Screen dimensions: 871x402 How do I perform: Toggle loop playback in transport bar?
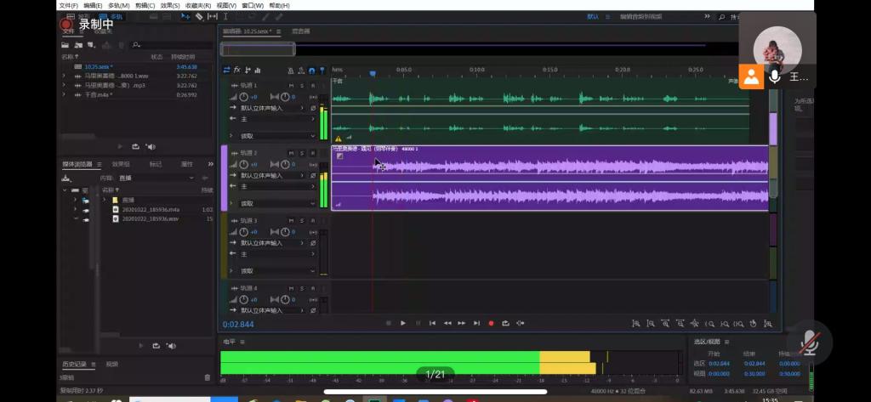pos(505,323)
